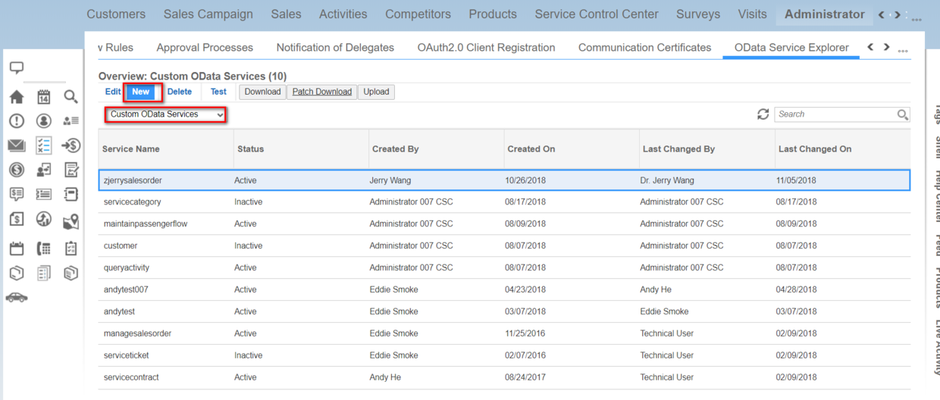This screenshot has height=400, width=940.
Task: Open the Custom OData Services dropdown
Action: click(166, 114)
